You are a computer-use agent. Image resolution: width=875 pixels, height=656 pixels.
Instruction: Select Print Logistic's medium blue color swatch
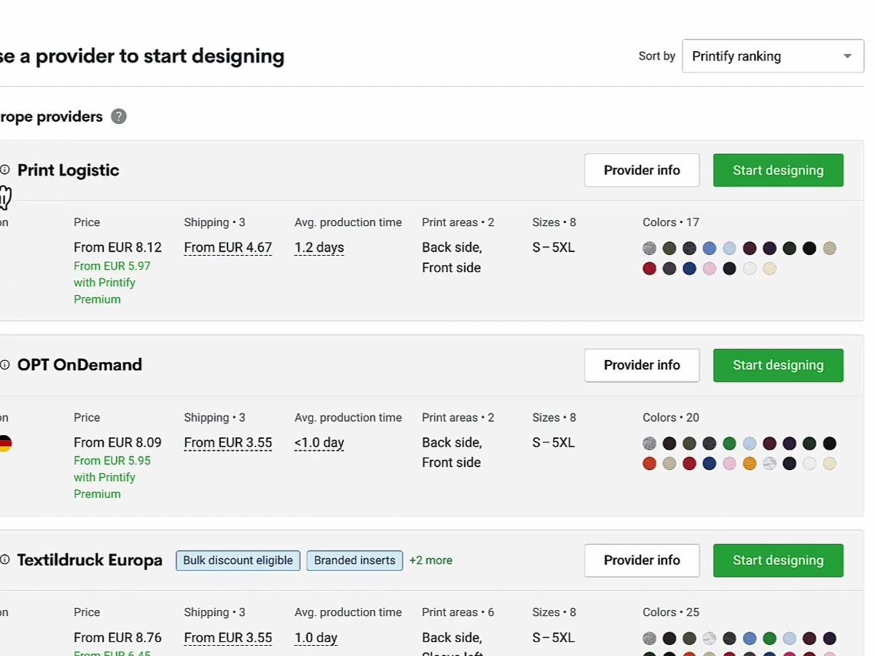click(709, 249)
